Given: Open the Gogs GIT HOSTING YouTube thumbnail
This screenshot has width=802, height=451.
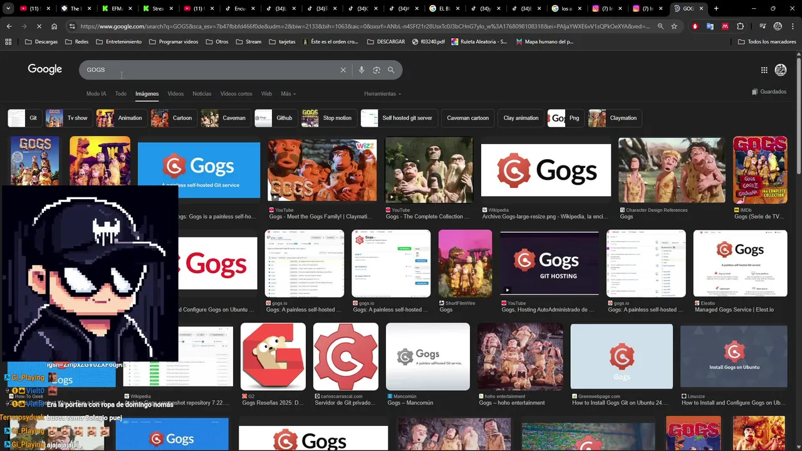Looking at the screenshot, I should point(549,262).
